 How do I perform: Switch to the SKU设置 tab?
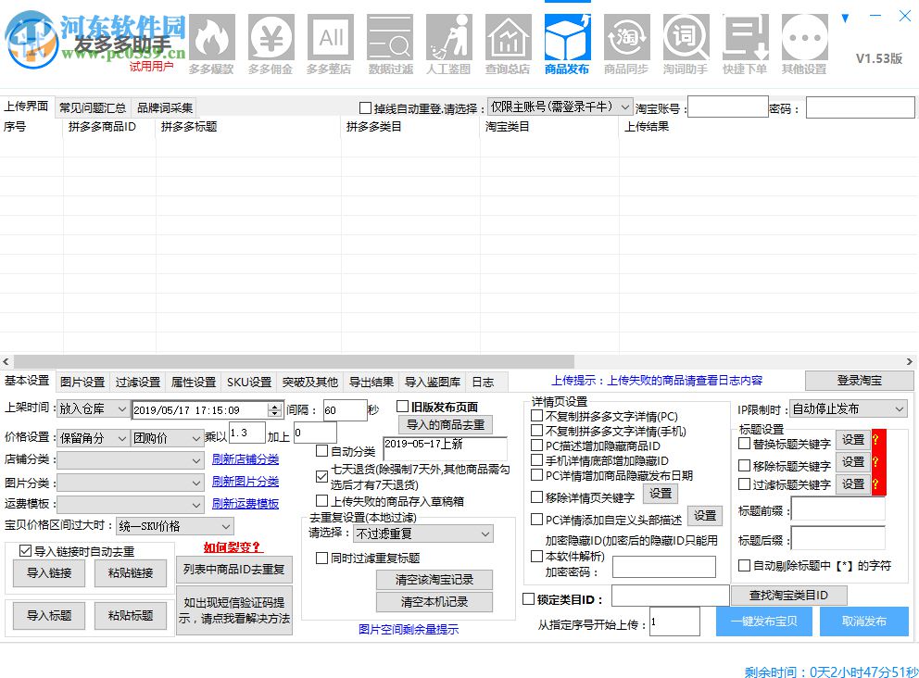pyautogui.click(x=245, y=381)
